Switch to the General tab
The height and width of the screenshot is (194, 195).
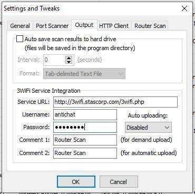coord(20,26)
